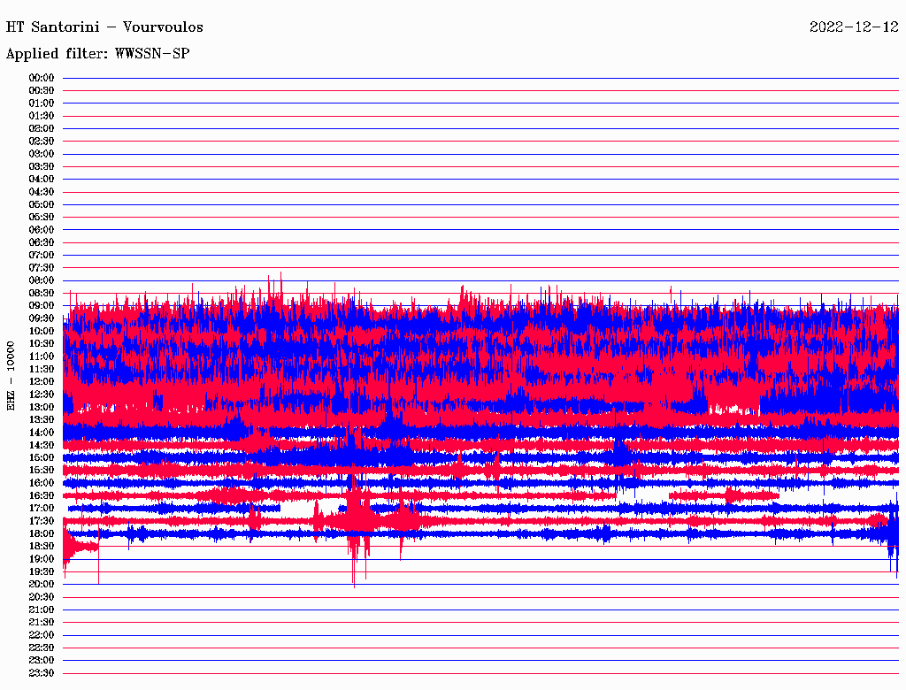This screenshot has height=690, width=906.
Task: Select the 04:00 time label
Action: click(42, 180)
